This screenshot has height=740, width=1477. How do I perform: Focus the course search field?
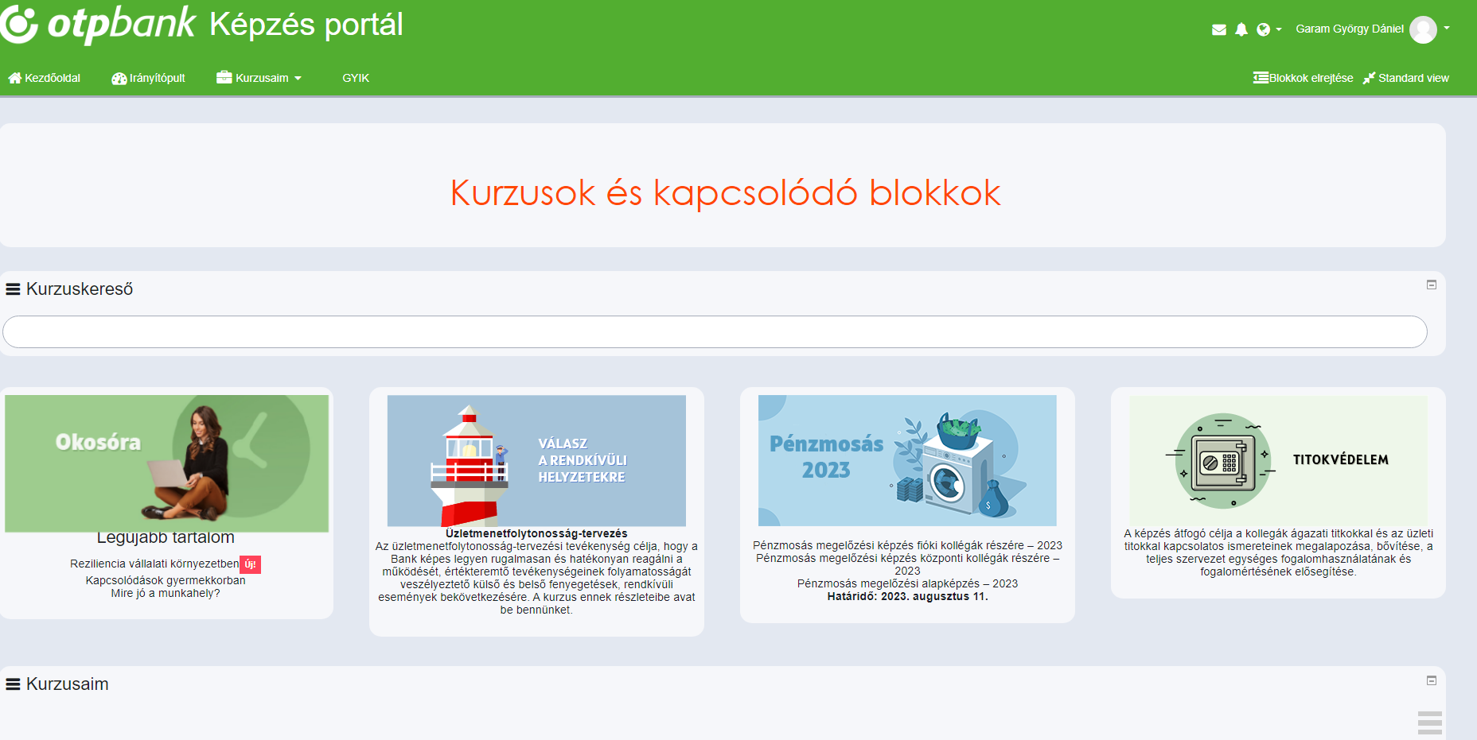coord(715,331)
